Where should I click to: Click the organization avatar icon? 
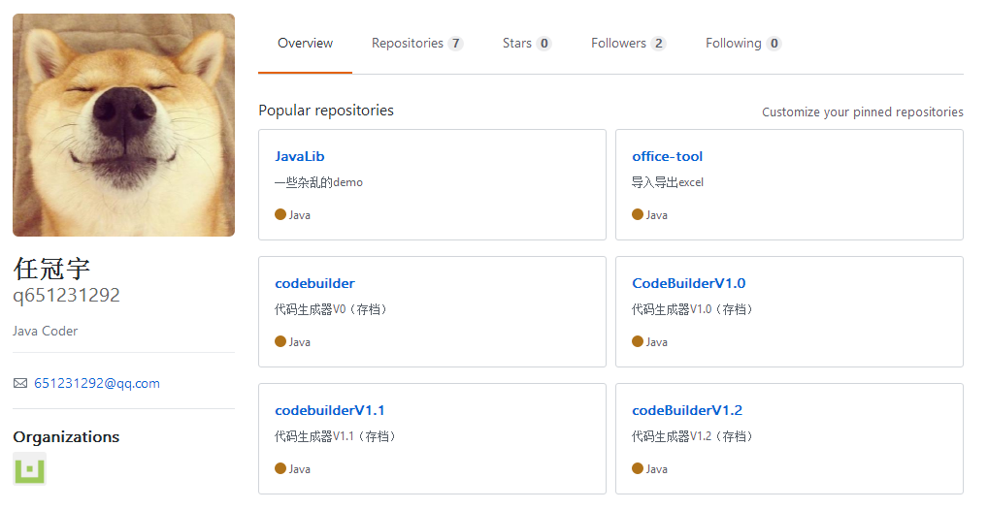tap(30, 468)
